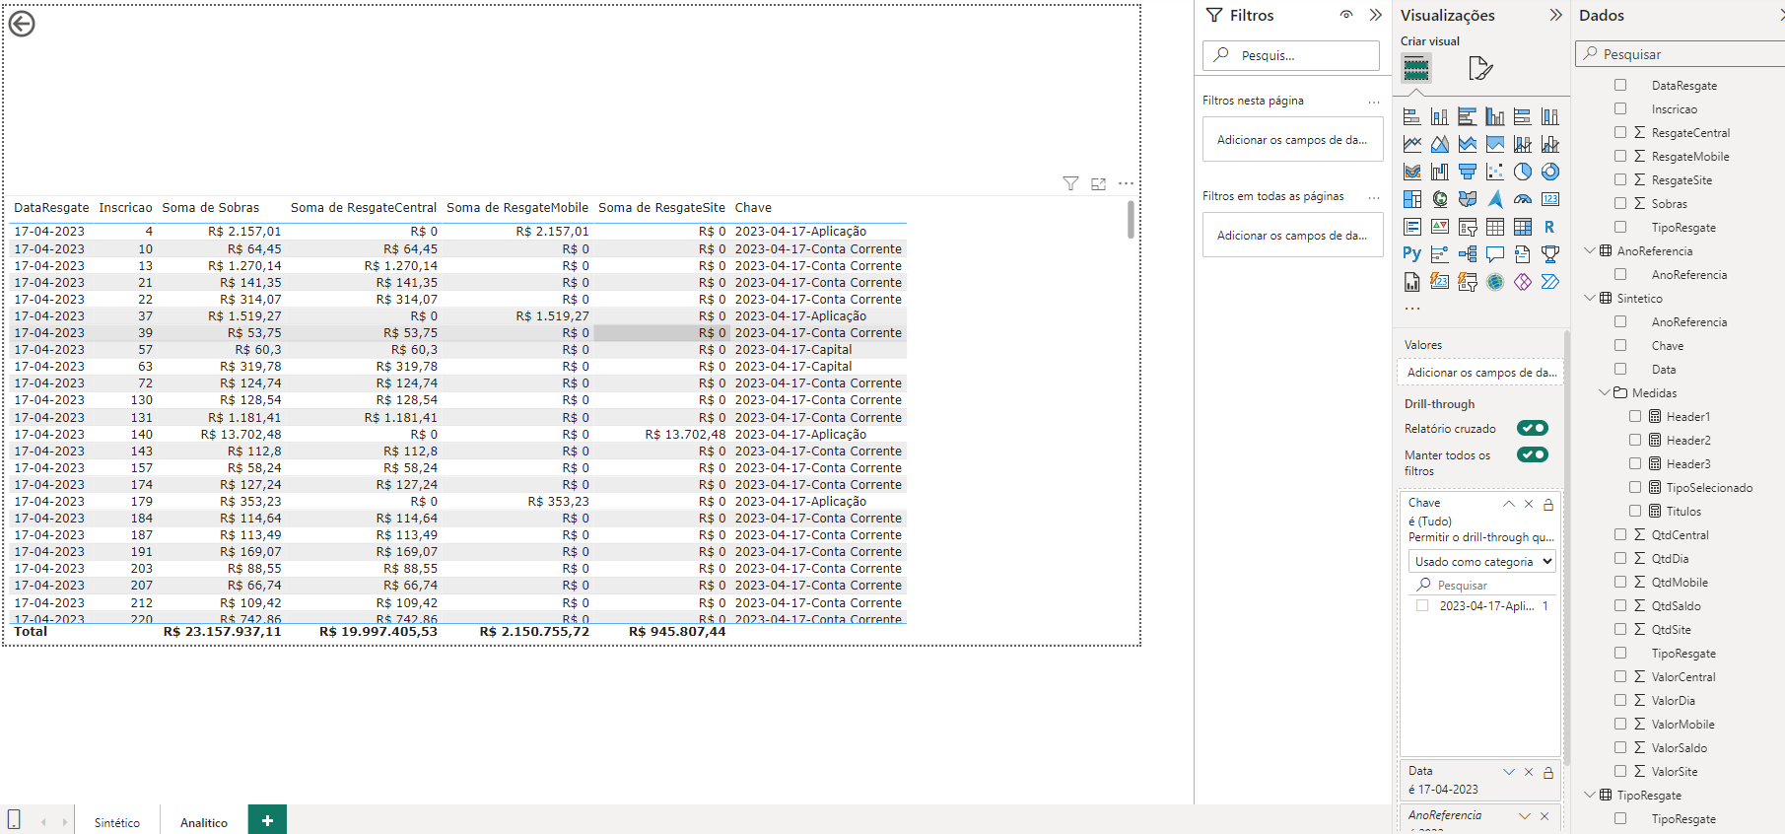Insert a Python visual
1785x834 pixels.
[1412, 254]
